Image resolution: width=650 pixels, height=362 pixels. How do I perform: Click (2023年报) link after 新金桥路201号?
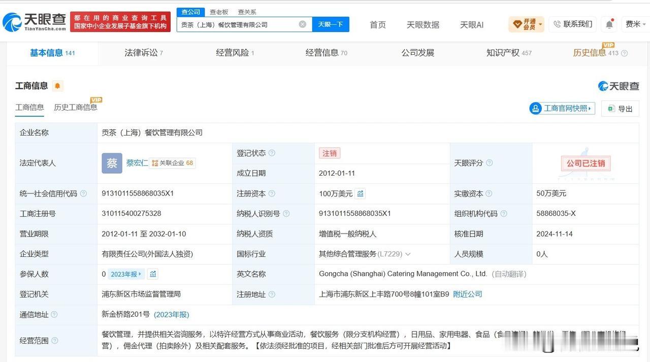(172, 315)
